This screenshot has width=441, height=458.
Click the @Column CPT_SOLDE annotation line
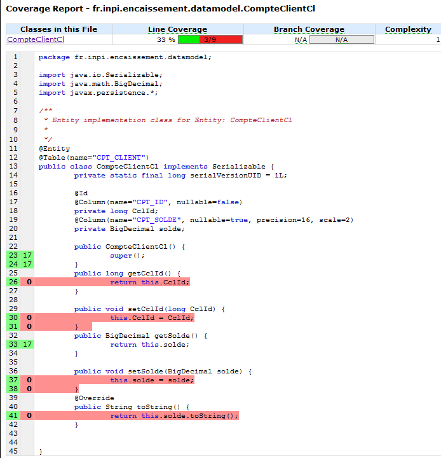coord(214,220)
